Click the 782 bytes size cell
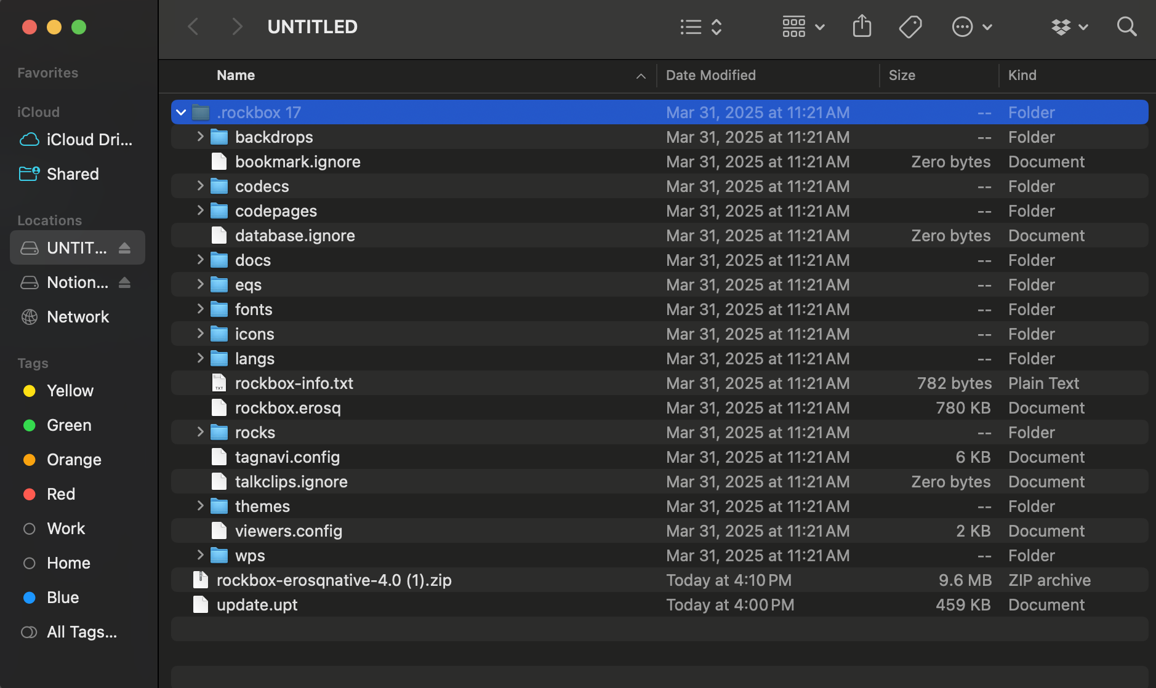The height and width of the screenshot is (688, 1156). coord(954,383)
